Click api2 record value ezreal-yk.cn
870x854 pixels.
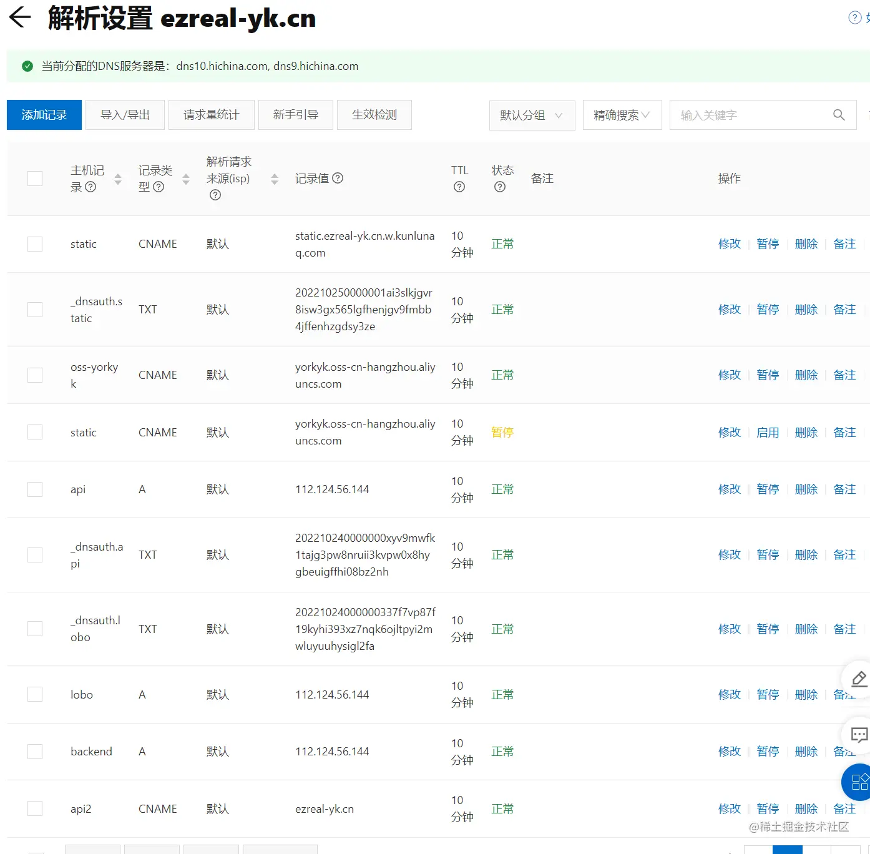(x=325, y=809)
